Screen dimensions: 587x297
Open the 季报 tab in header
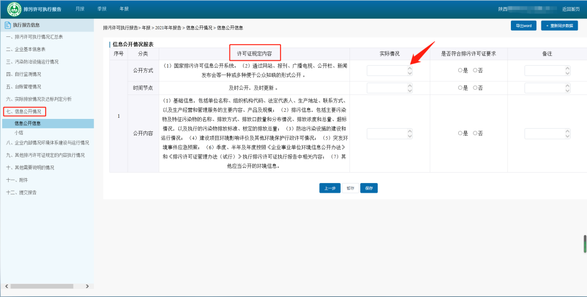102,9
